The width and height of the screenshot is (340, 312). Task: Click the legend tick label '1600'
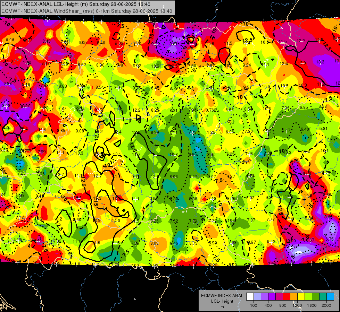click(x=312, y=305)
